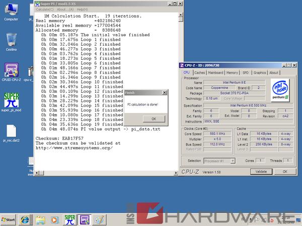Click the Super PI horizontal scroll left arrow
The width and height of the screenshot is (302, 226).
click(37, 173)
